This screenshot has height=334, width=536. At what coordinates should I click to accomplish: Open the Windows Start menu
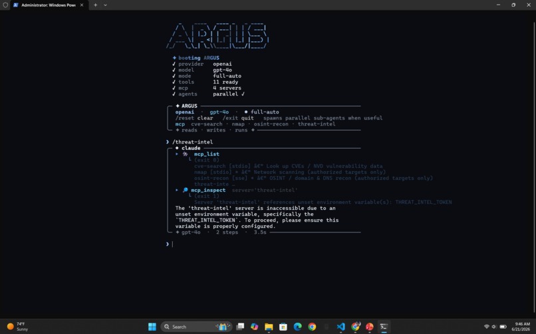tap(152, 327)
